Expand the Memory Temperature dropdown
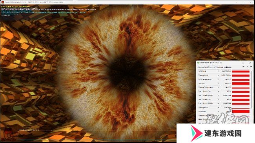Viewport: 255px width, 143px height. pos(218,87)
